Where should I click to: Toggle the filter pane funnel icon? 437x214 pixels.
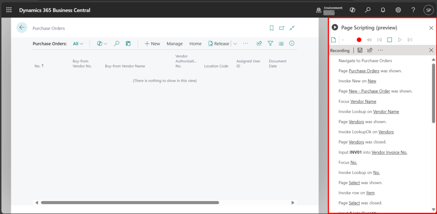coord(270,43)
